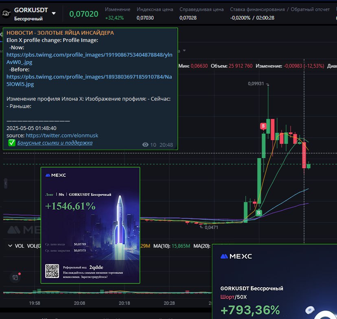Click the Мин: 0,06630 value
337x319 pixels.
[193, 66]
